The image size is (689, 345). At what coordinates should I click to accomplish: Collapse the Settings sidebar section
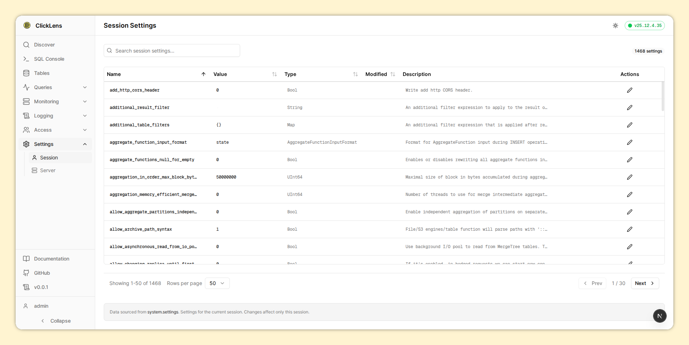coord(85,144)
